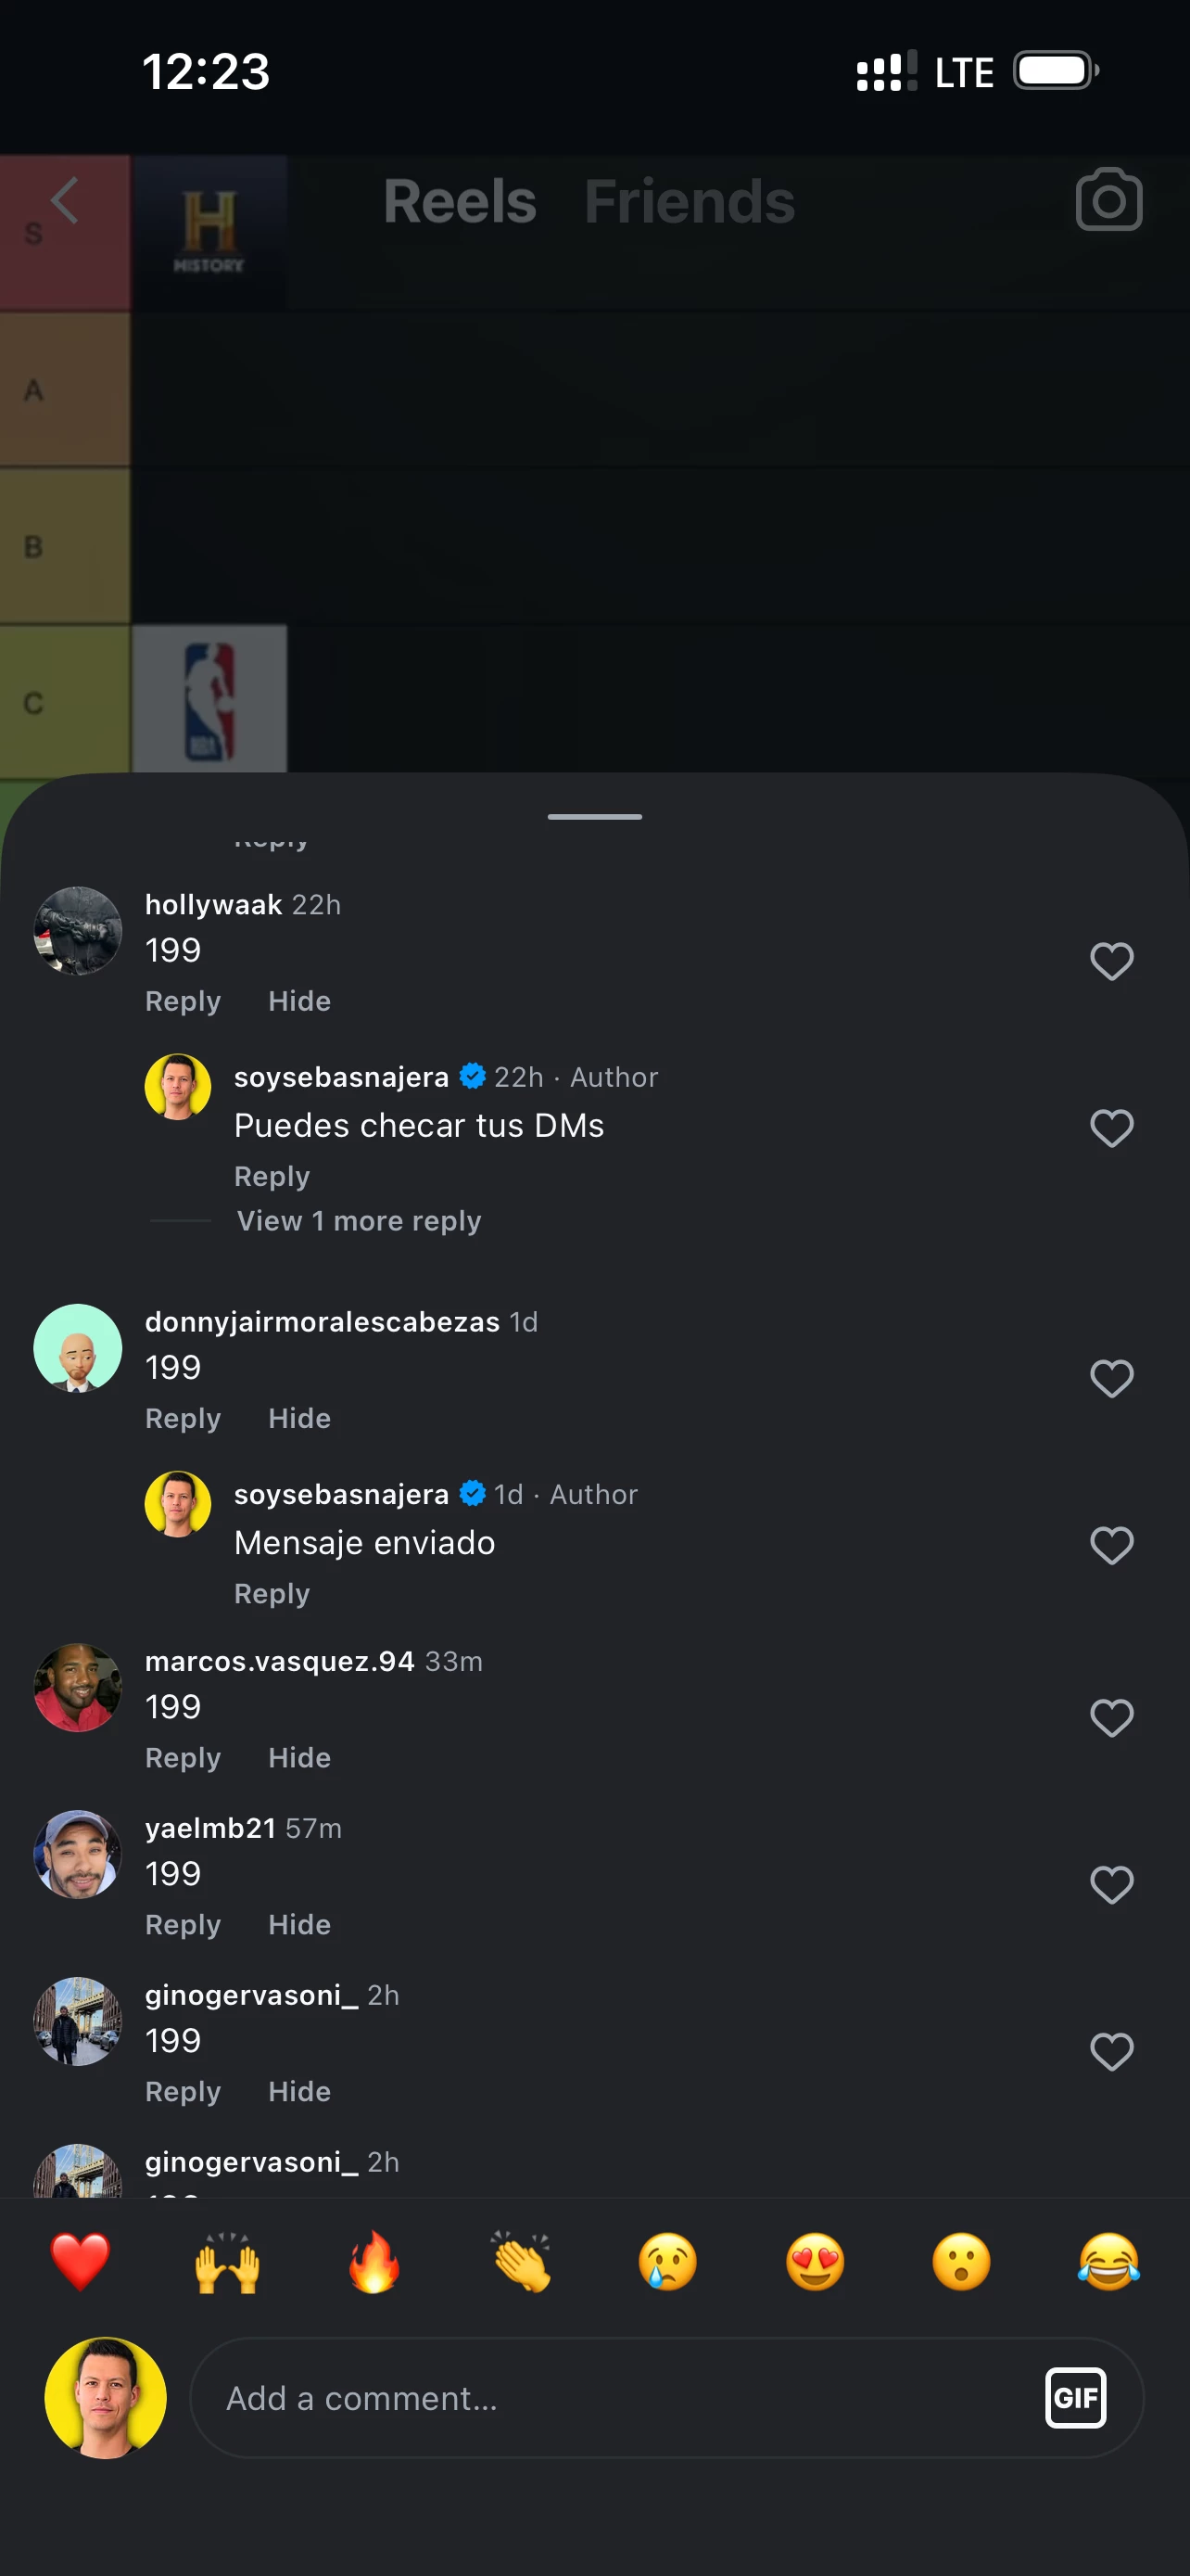Tap the camera icon in top bar
Image resolution: width=1190 pixels, height=2576 pixels.
1108,200
